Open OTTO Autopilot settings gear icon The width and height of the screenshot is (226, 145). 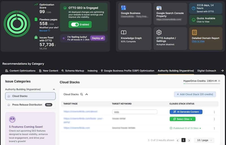[x=159, y=32]
